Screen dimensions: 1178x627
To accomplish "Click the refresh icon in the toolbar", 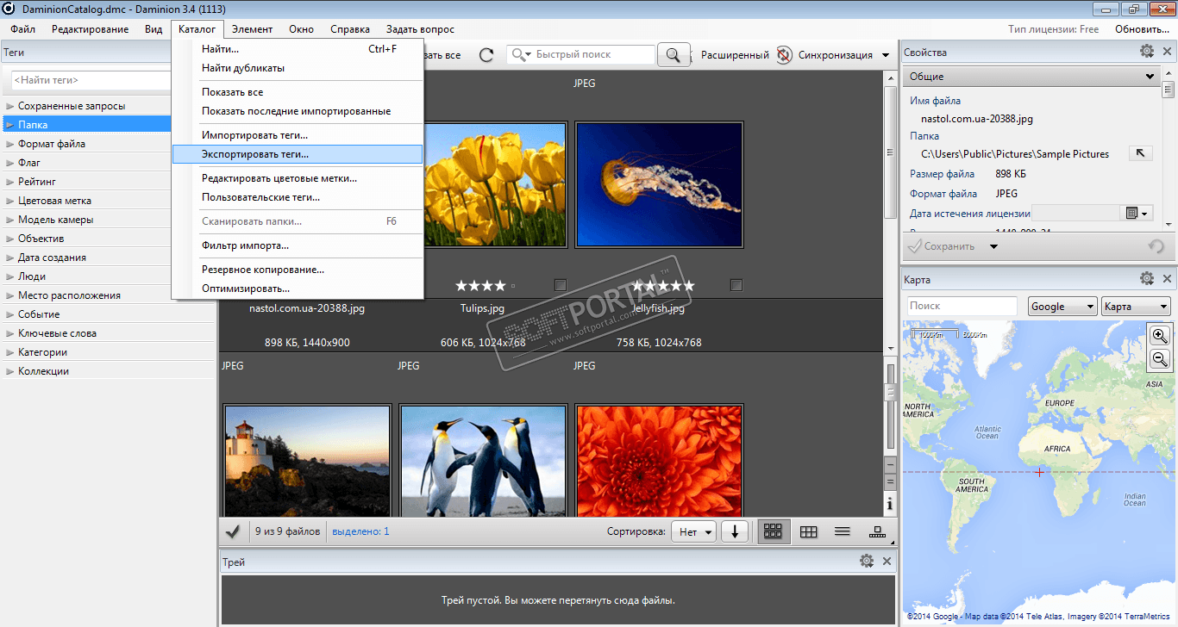I will tap(486, 54).
